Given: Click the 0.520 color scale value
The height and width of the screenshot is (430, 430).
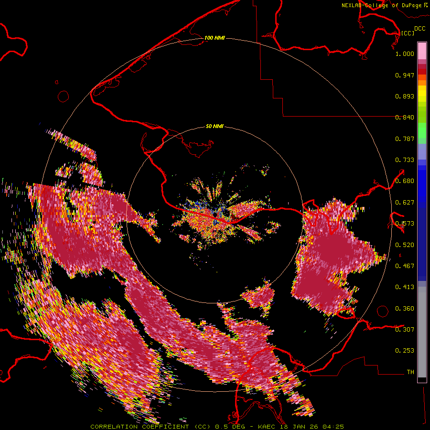Looking at the screenshot, I should pyautogui.click(x=405, y=245).
